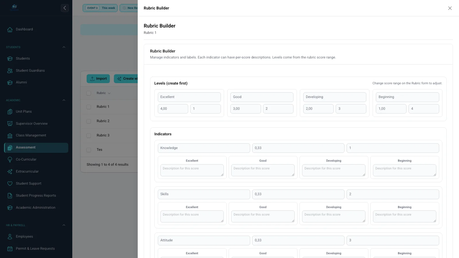Click the sparkle icon on Create button
Image resolution: width=459 pixels, height=258 pixels.
(x=119, y=79)
